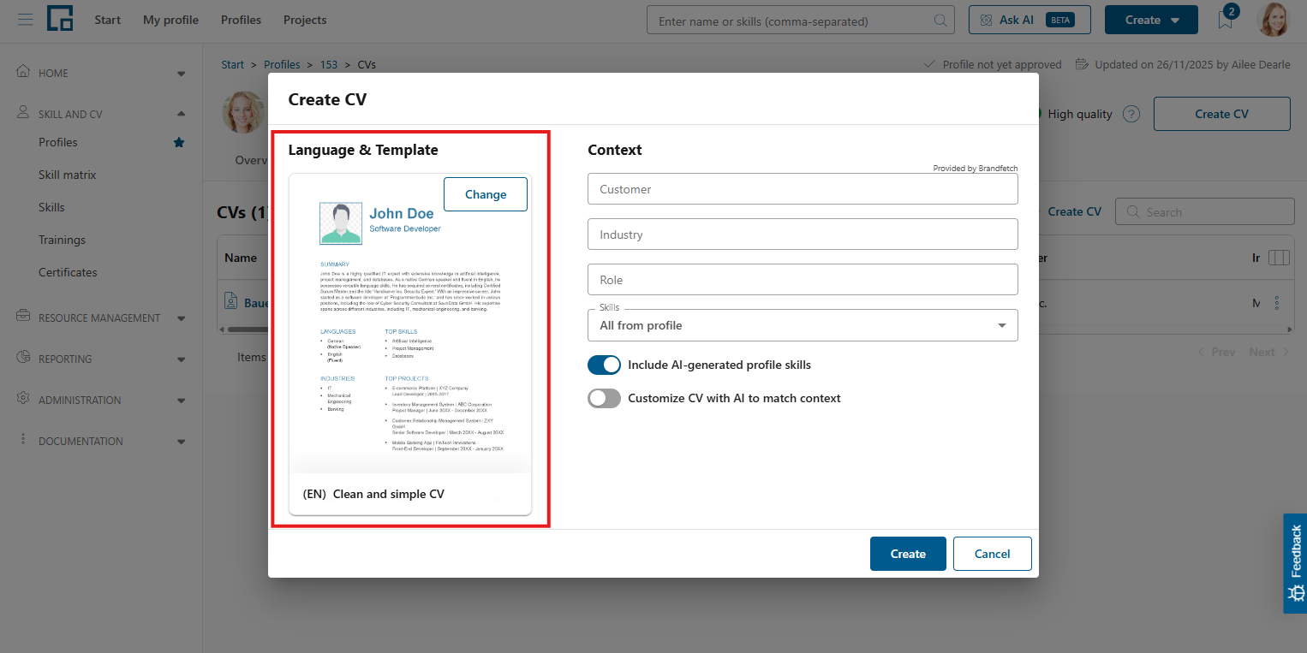Click the Home house icon in sidebar
The width and height of the screenshot is (1307, 653).
point(23,72)
